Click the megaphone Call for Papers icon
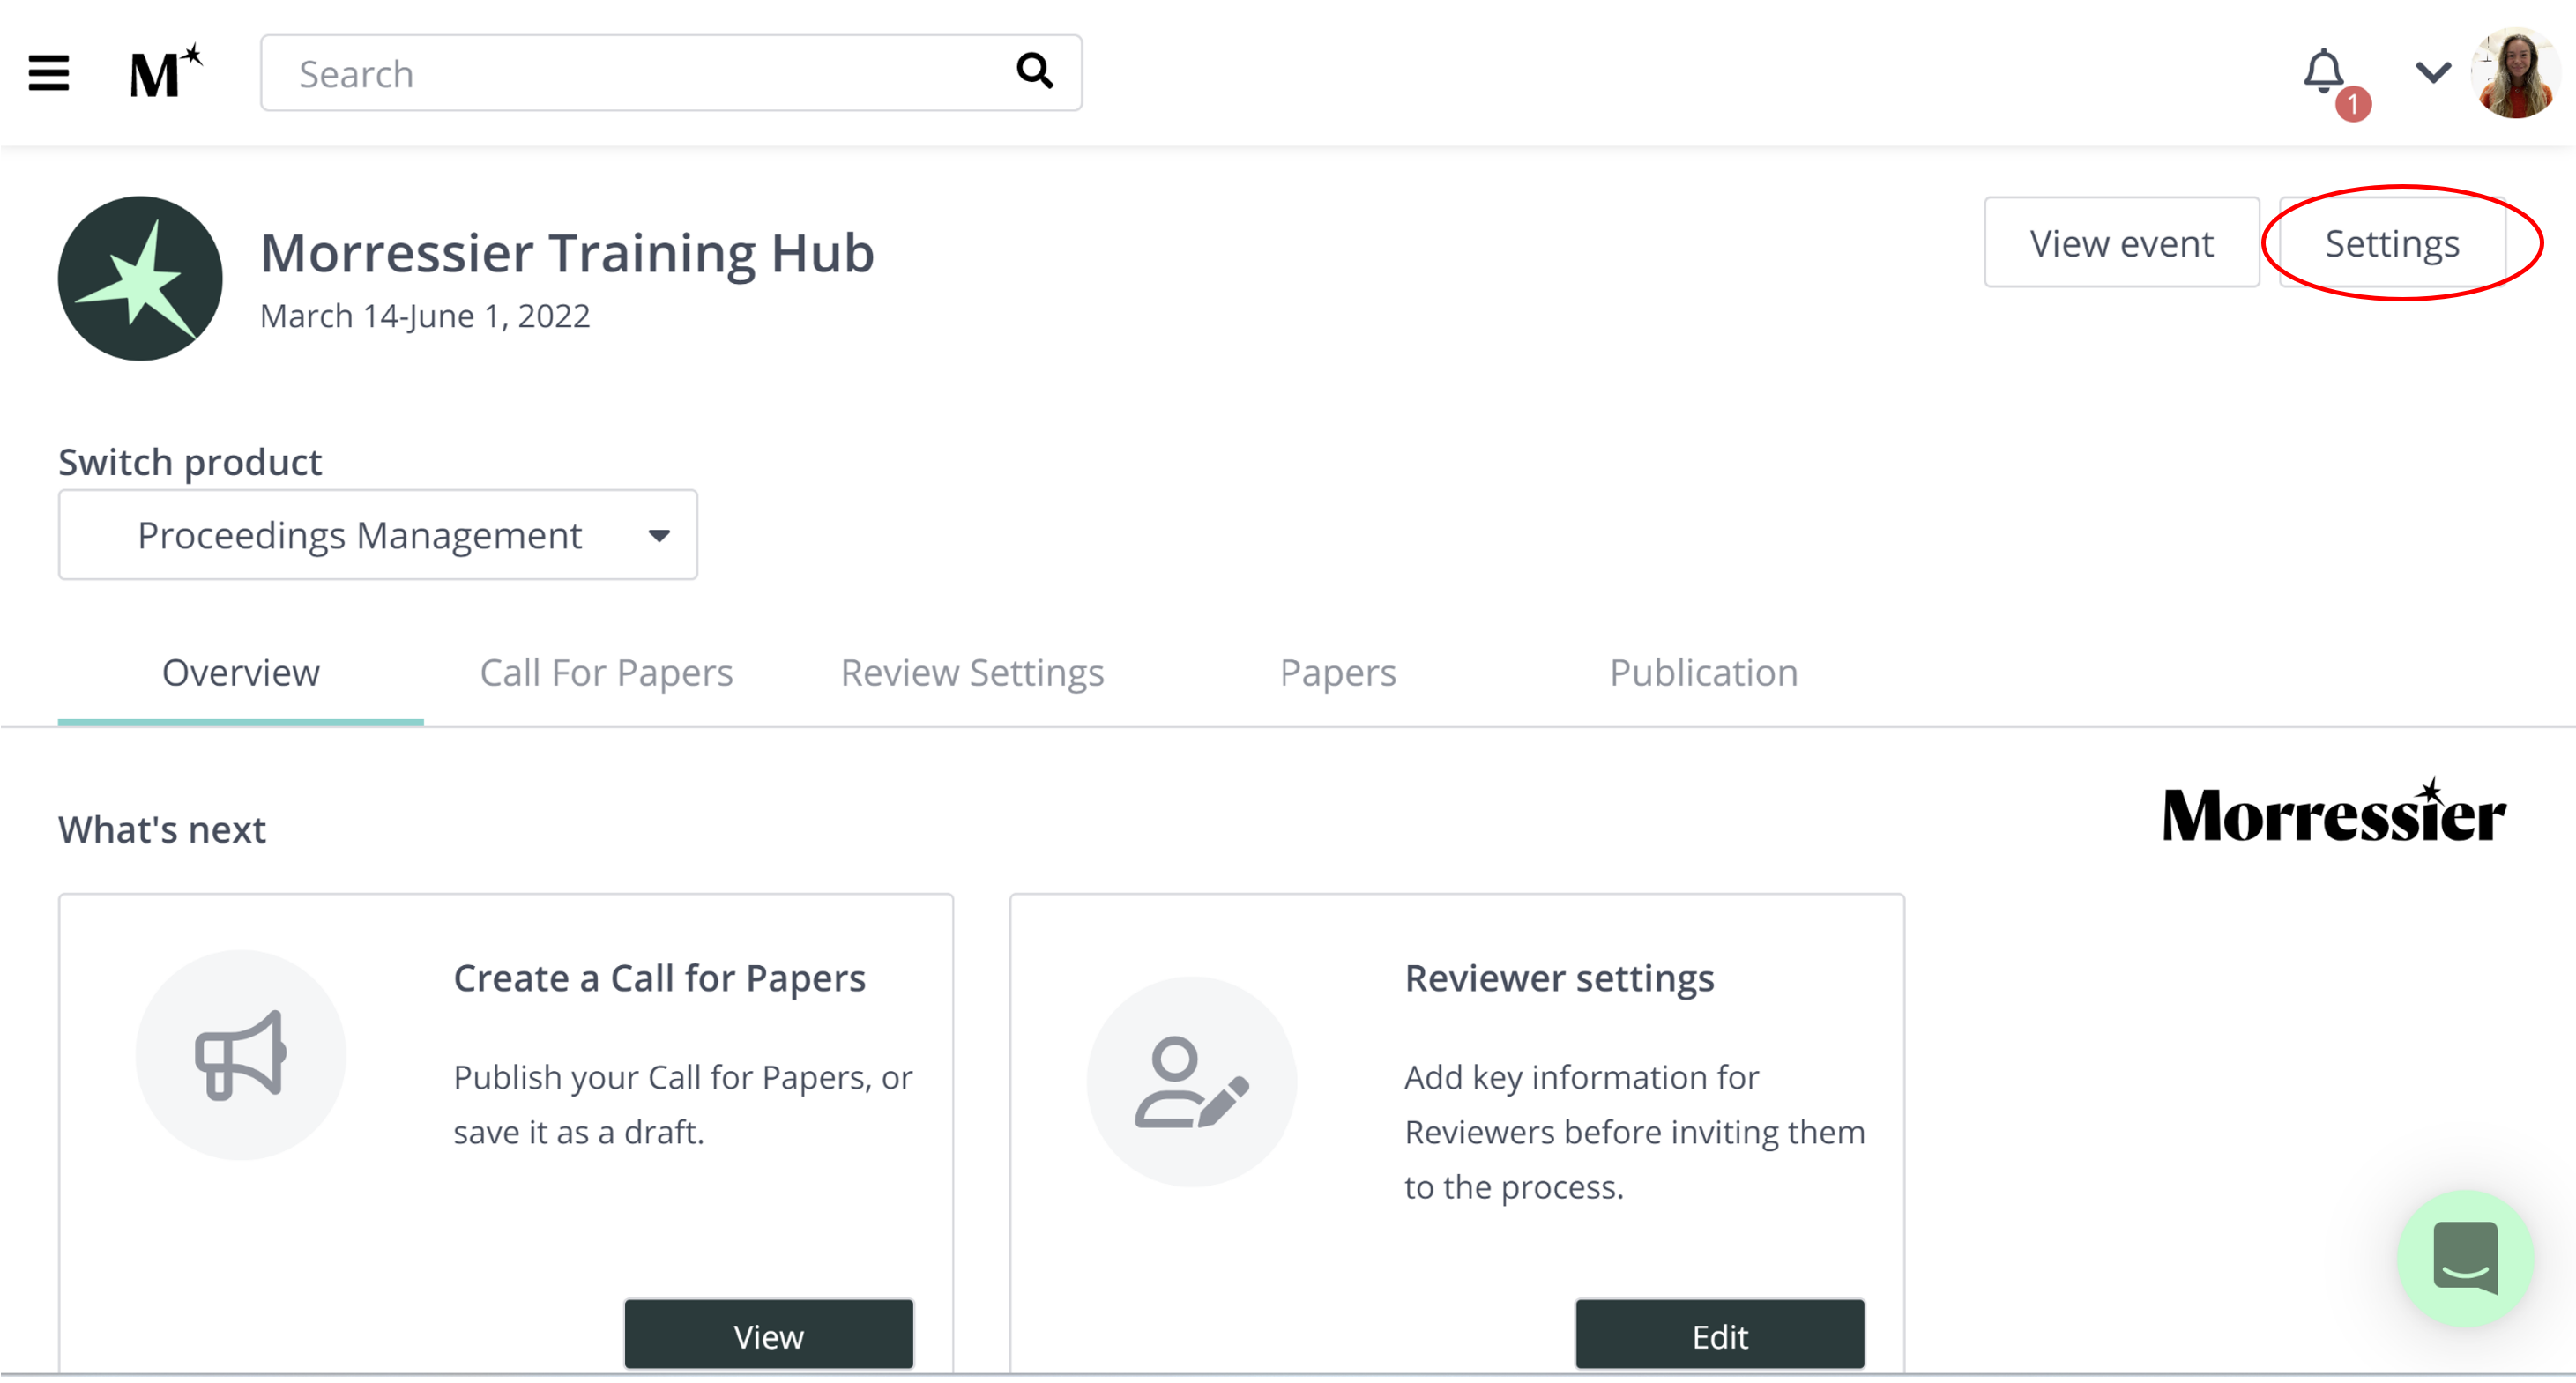The width and height of the screenshot is (2576, 1383). 241,1055
